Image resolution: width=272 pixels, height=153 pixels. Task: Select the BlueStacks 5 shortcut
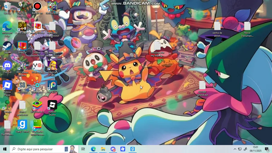coord(37,107)
